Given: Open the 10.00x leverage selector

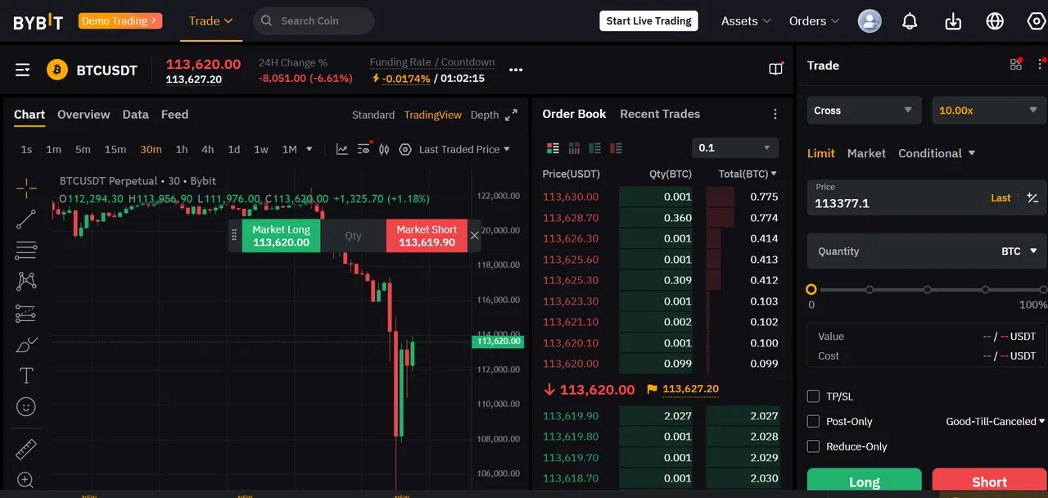Looking at the screenshot, I should coord(988,110).
